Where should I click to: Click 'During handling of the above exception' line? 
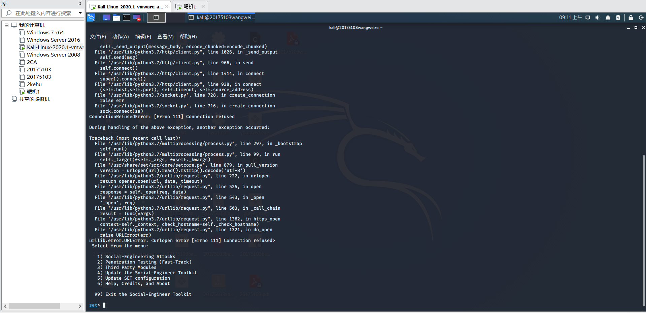point(179,128)
